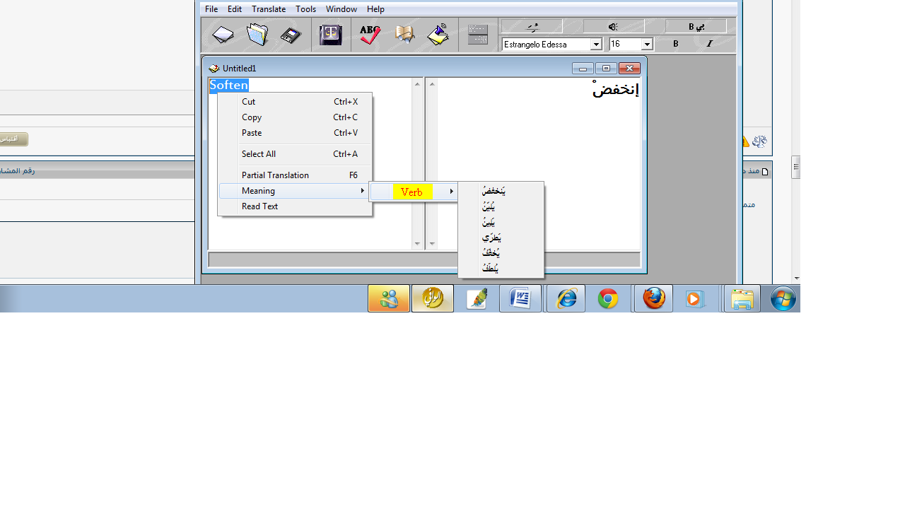Choose Select All in context menu

(x=295, y=154)
